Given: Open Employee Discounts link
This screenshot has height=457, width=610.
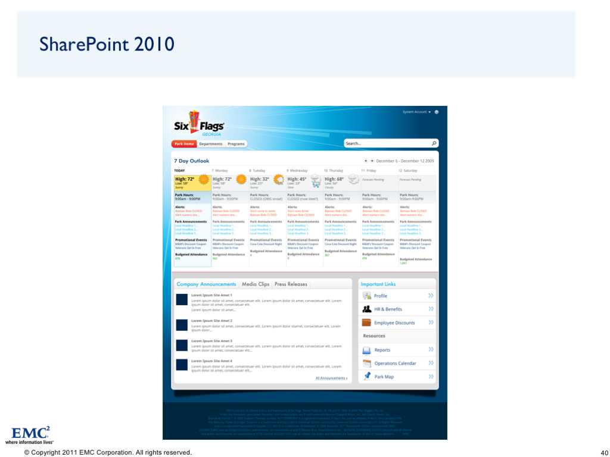Looking at the screenshot, I should 394,323.
